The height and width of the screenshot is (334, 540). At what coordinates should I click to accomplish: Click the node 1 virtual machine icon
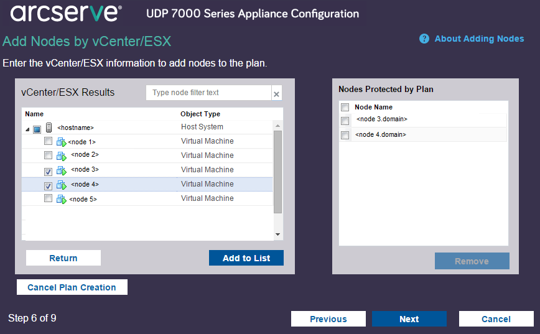tap(62, 142)
